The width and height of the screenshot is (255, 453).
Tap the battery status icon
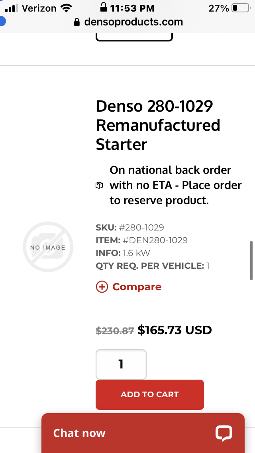[241, 8]
